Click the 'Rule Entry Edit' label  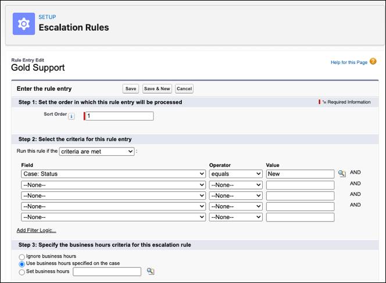point(27,60)
